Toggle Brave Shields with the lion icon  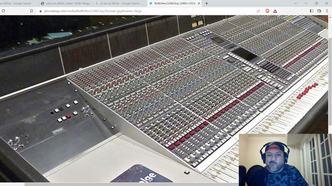267,11
